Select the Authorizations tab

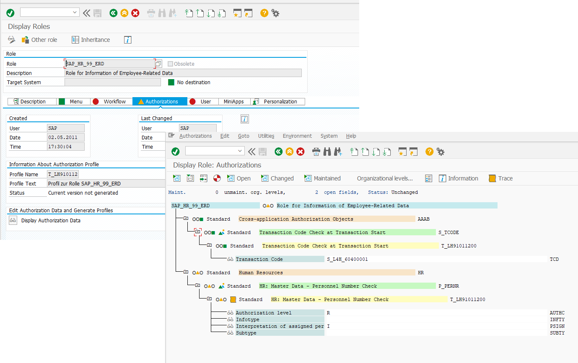click(x=160, y=101)
